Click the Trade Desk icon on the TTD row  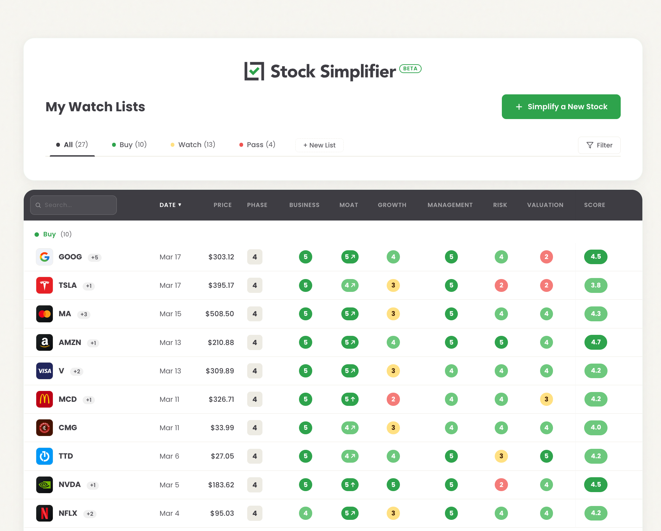coord(44,456)
